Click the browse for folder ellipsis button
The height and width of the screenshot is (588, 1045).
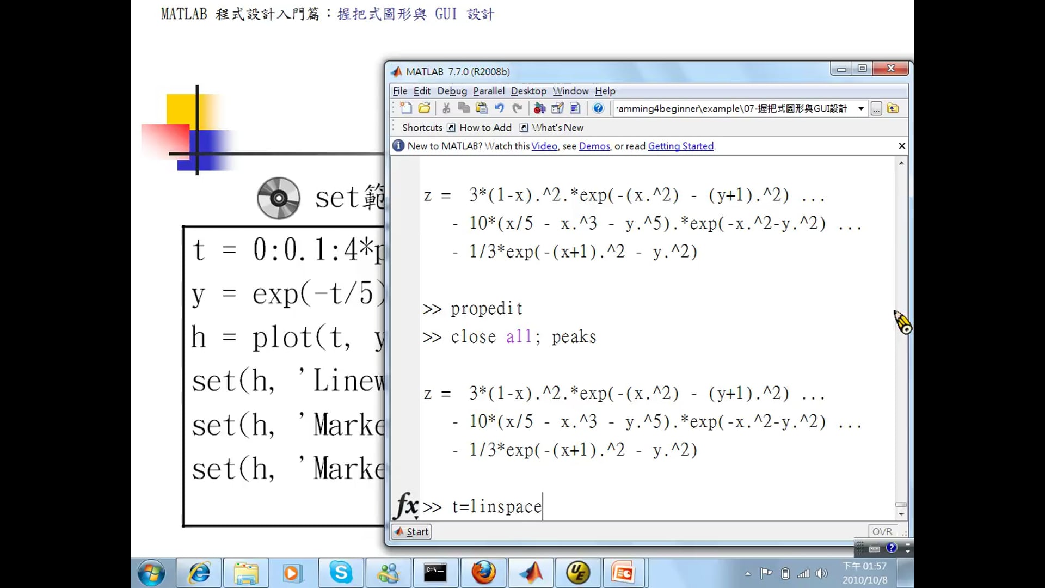(876, 109)
